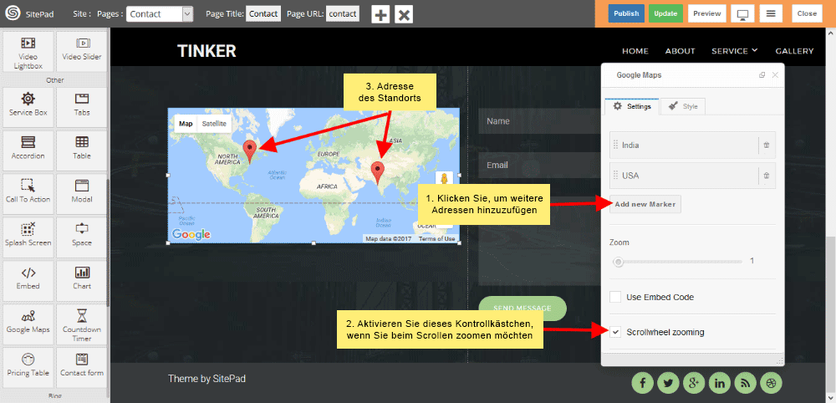The image size is (836, 403).
Task: Click the Update button
Action: pos(665,13)
